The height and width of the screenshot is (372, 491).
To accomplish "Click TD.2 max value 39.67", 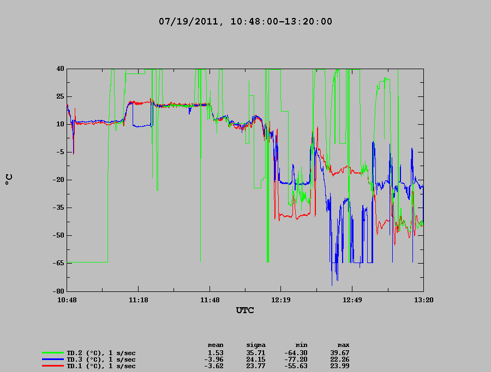I will [x=340, y=353].
